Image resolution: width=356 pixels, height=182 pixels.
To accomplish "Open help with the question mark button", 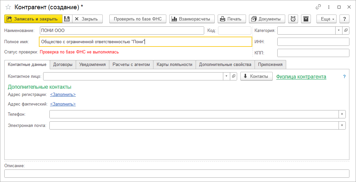I will click(x=344, y=19).
